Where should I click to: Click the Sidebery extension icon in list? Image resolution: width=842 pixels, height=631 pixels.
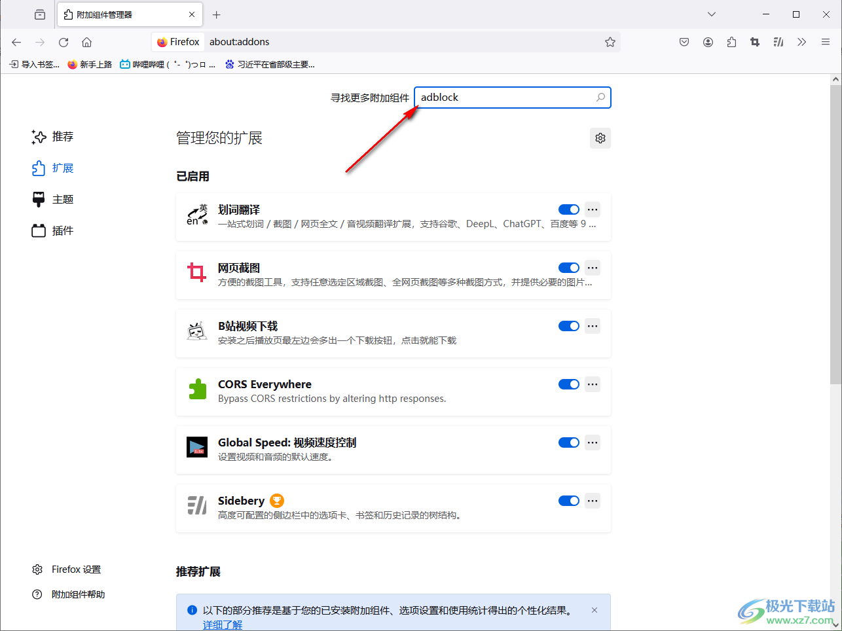pyautogui.click(x=197, y=505)
